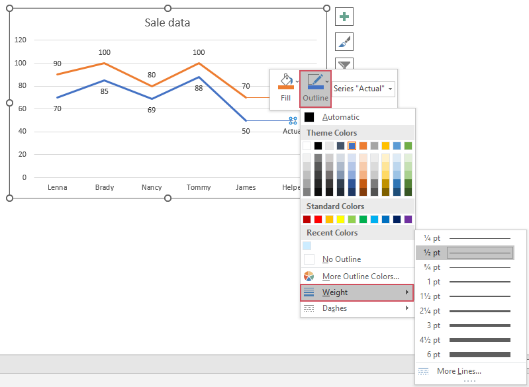Click the Fill paint bucket icon
The height and width of the screenshot is (387, 529).
pos(285,83)
